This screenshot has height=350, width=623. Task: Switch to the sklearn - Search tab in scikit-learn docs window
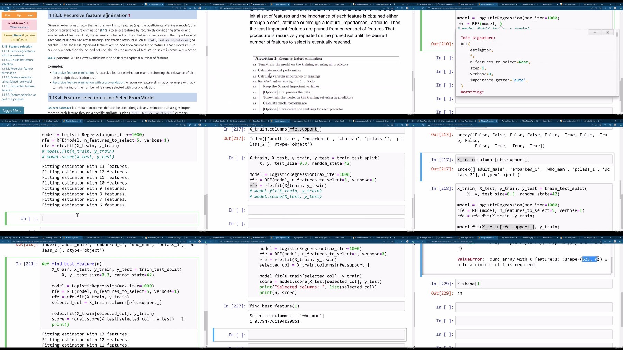pyautogui.click(x=133, y=5)
